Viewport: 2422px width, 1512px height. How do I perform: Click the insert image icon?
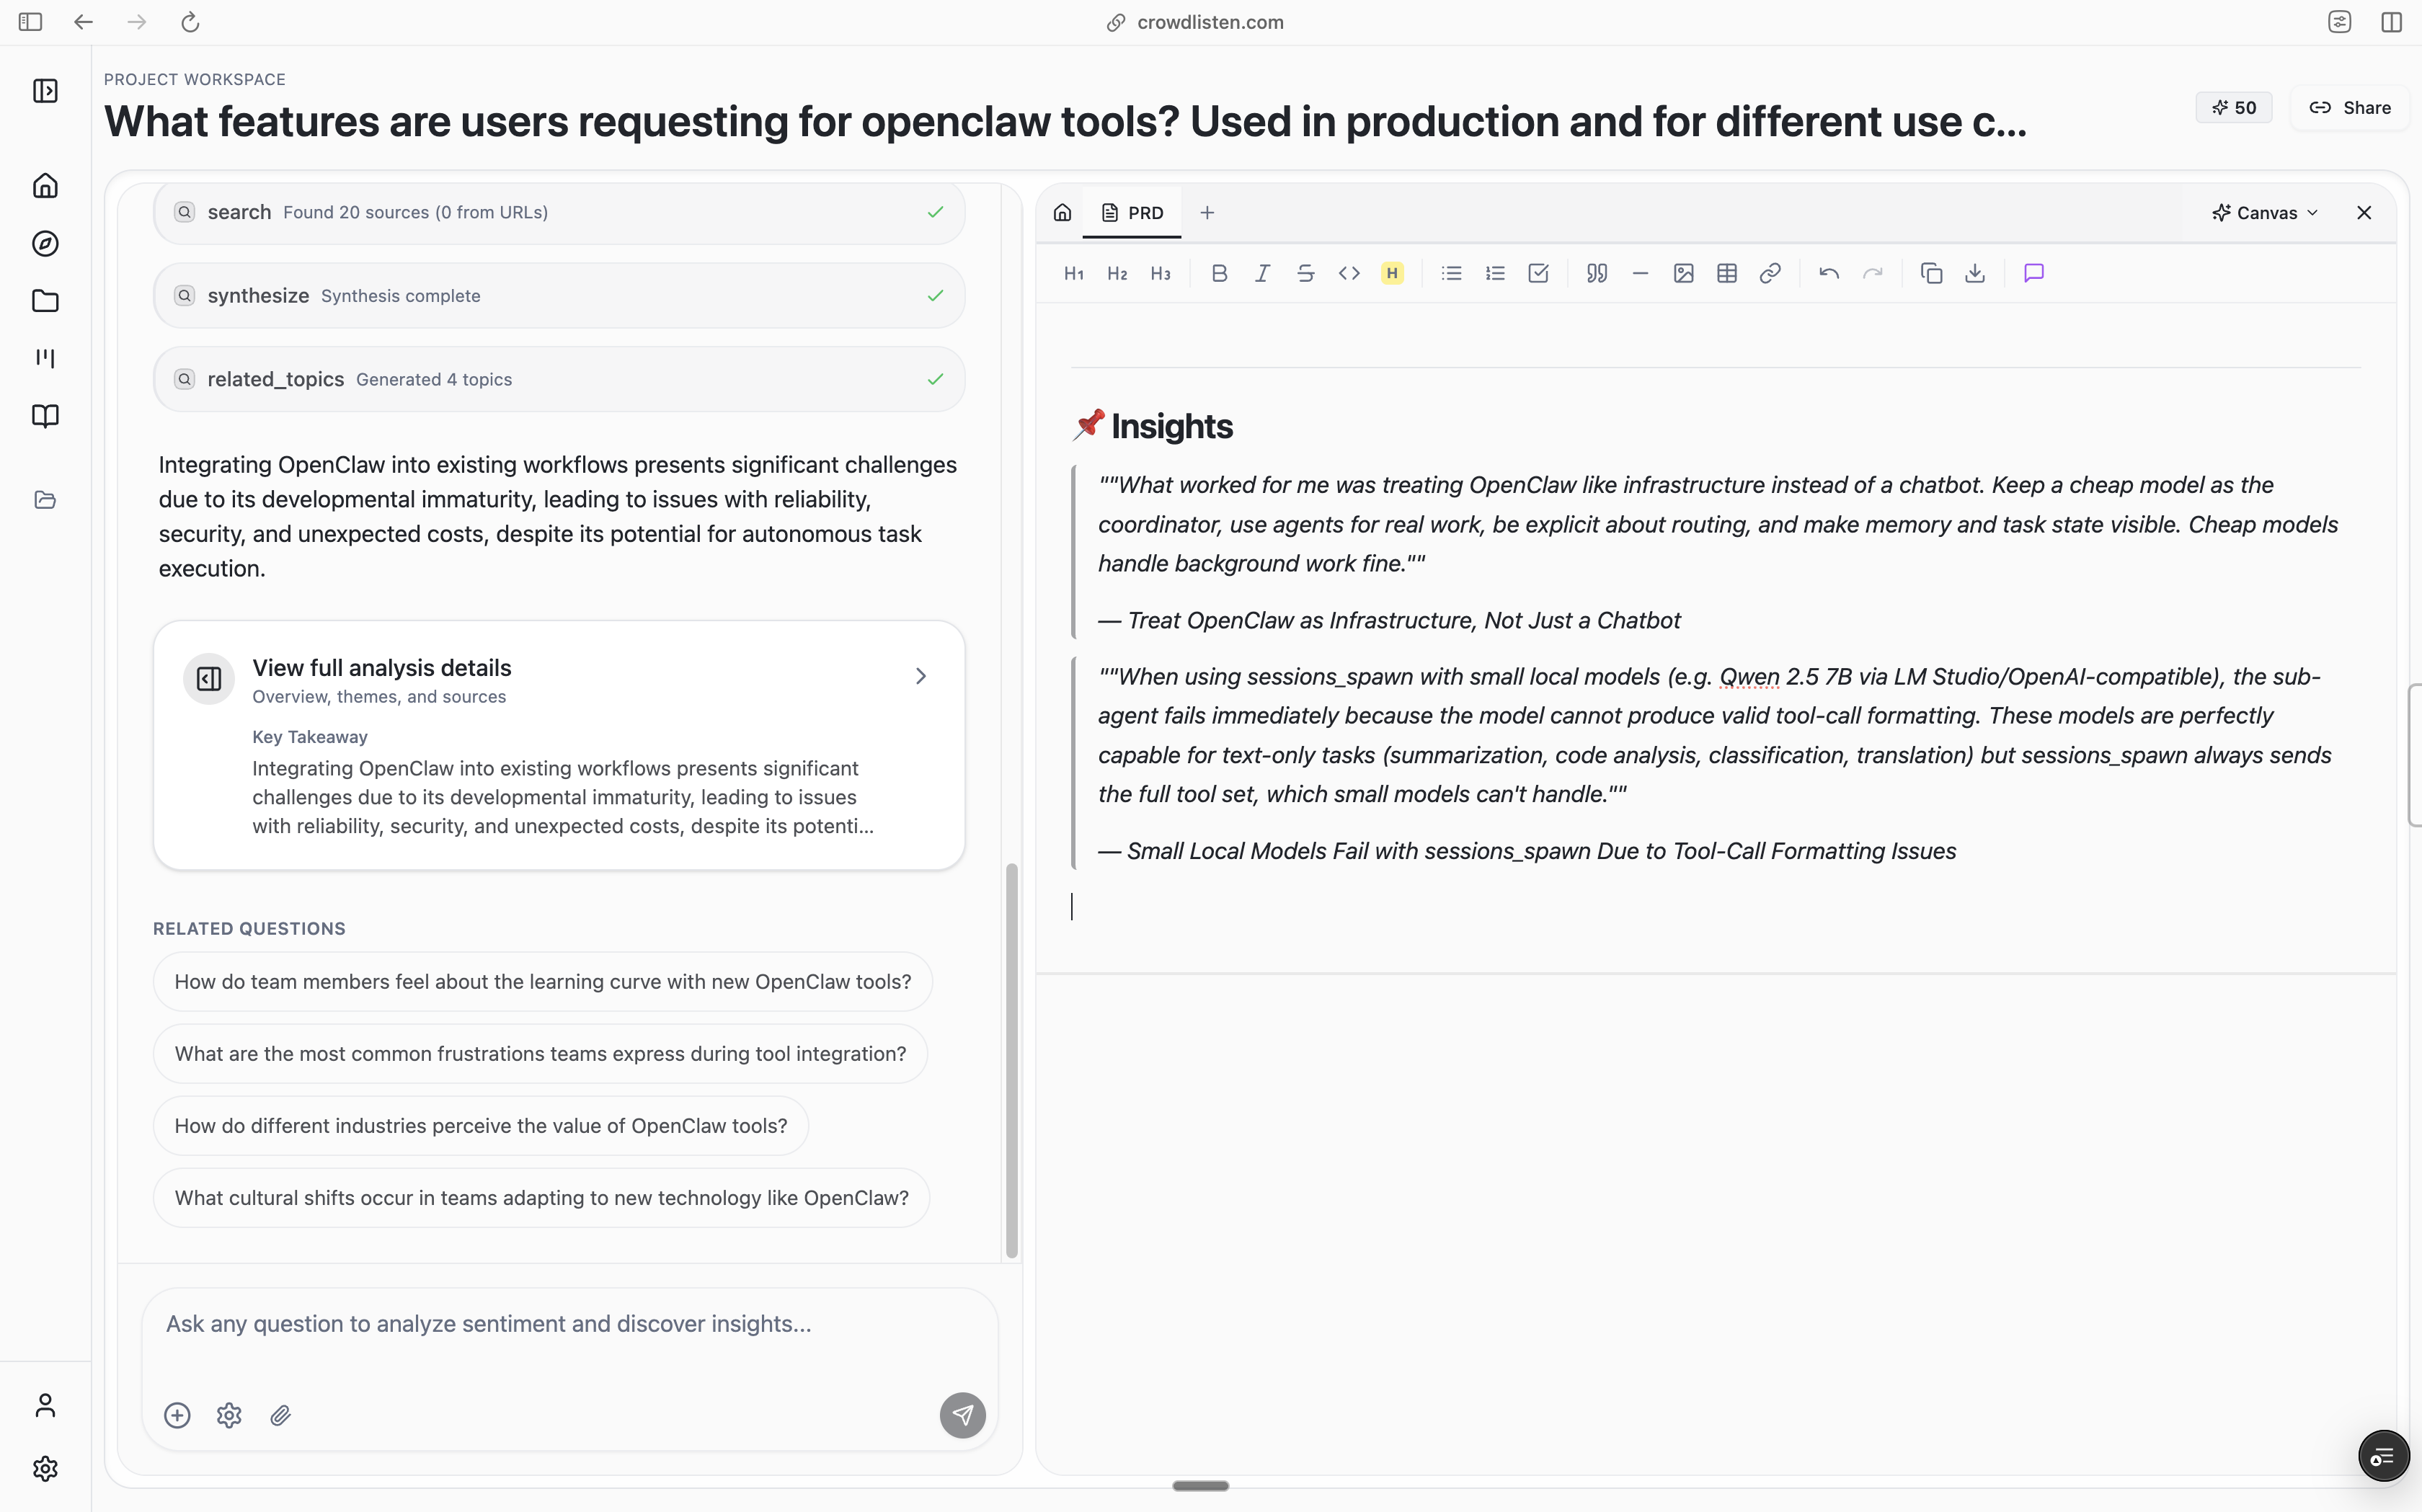tap(1683, 273)
